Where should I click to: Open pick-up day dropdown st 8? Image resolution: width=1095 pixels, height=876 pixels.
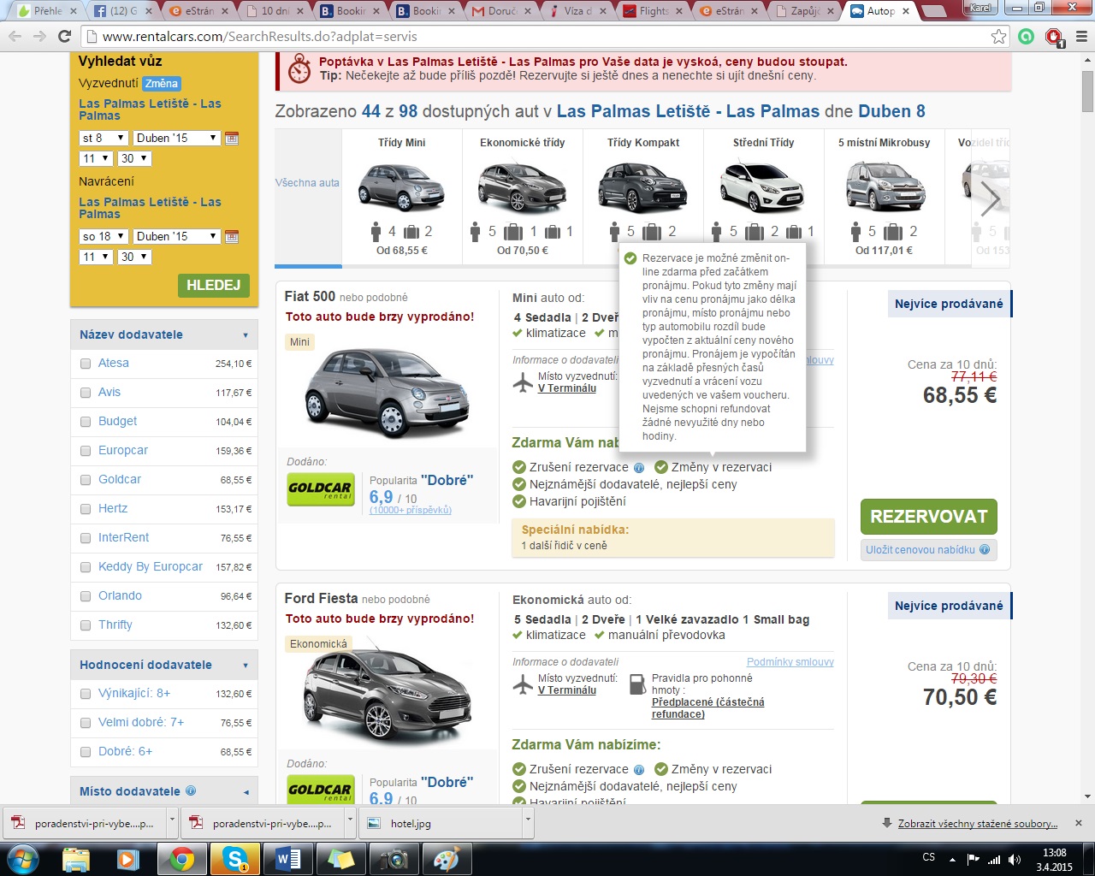click(104, 138)
